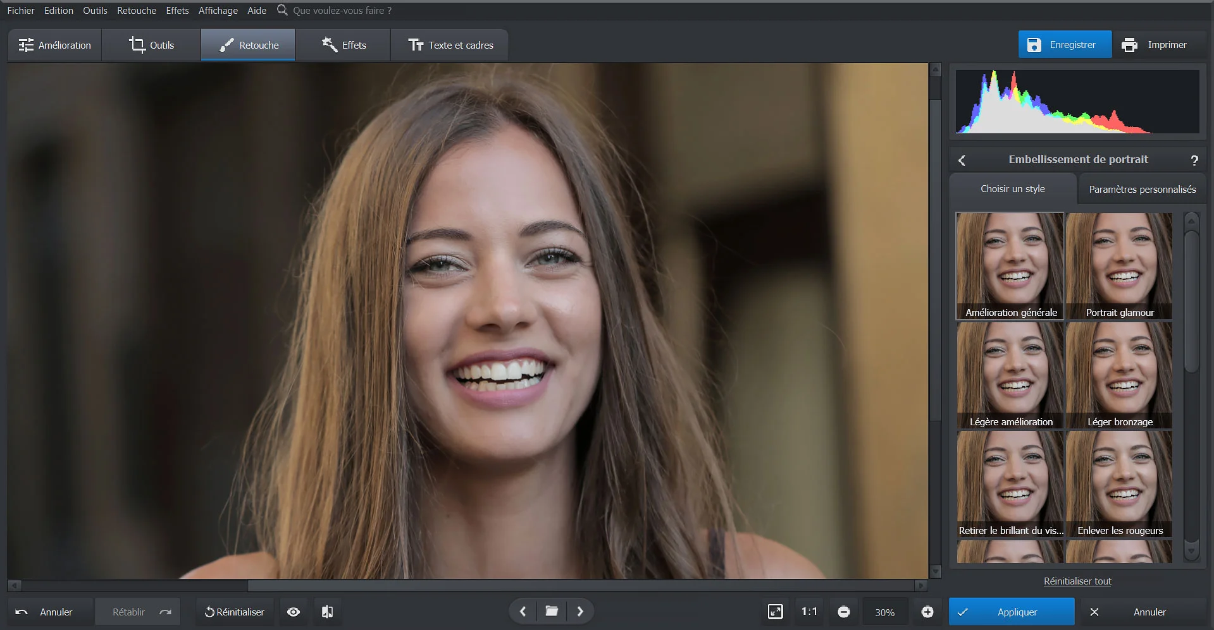Select the Retouche brush tab
The height and width of the screenshot is (630, 1214).
[249, 45]
